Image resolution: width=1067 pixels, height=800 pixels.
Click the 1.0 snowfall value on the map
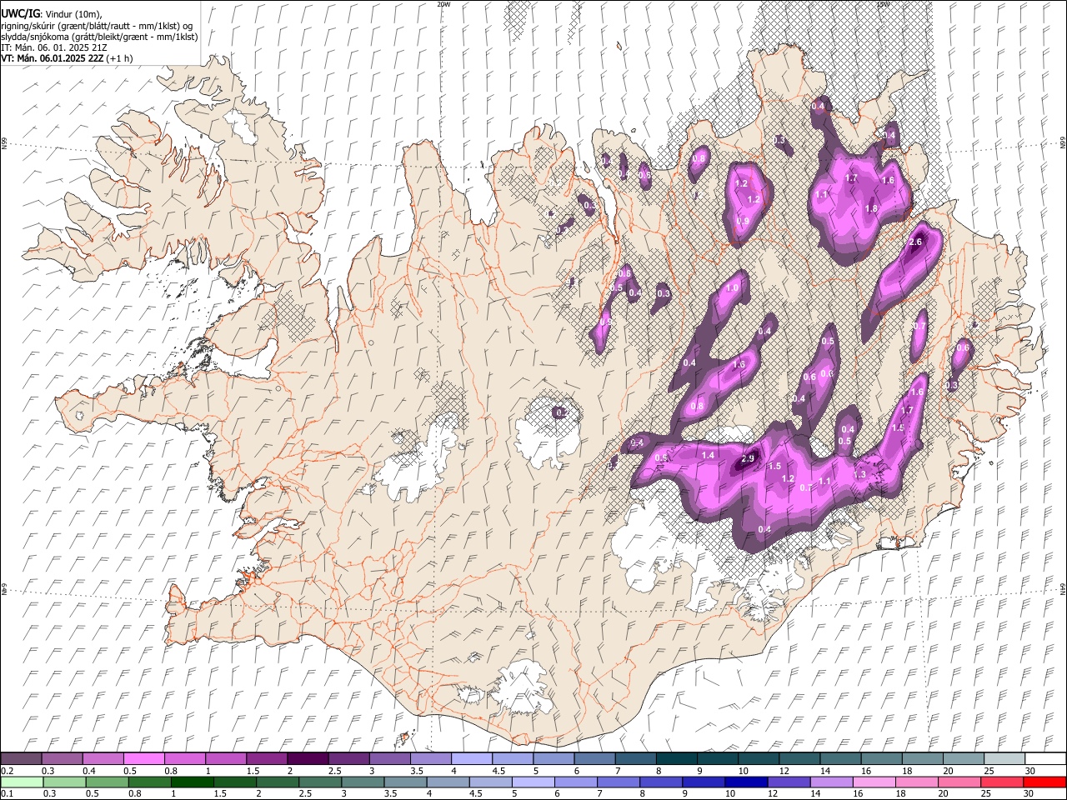pyautogui.click(x=733, y=288)
